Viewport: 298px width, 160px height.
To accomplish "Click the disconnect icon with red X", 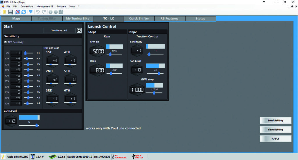I will [17, 12].
